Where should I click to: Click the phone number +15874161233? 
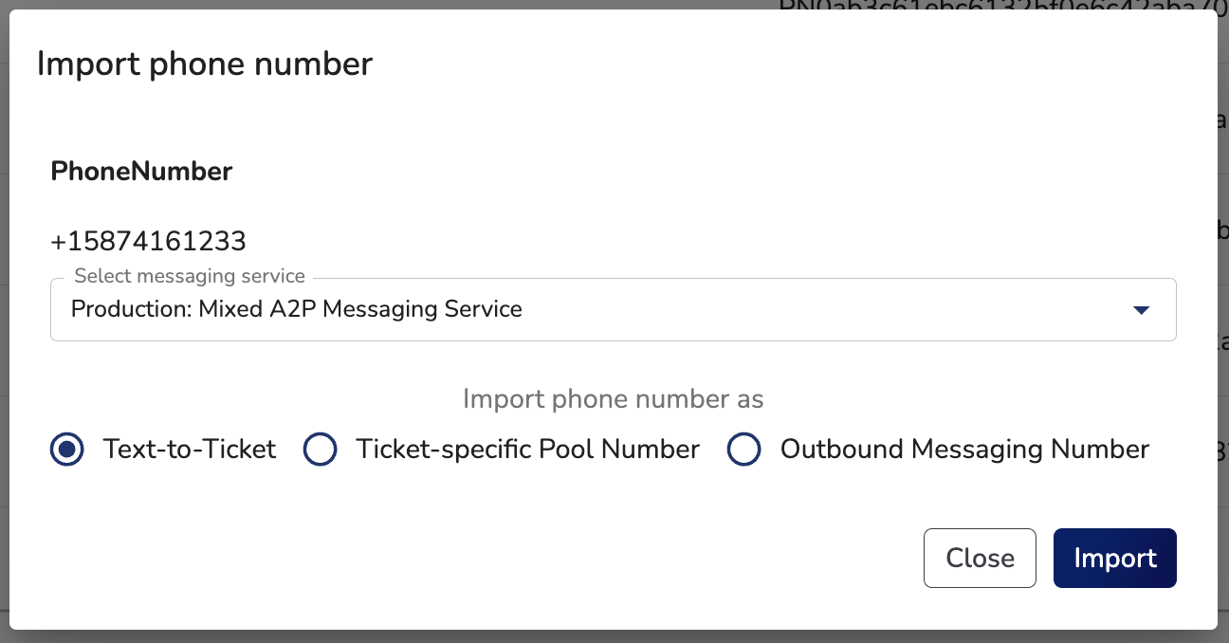click(x=148, y=241)
